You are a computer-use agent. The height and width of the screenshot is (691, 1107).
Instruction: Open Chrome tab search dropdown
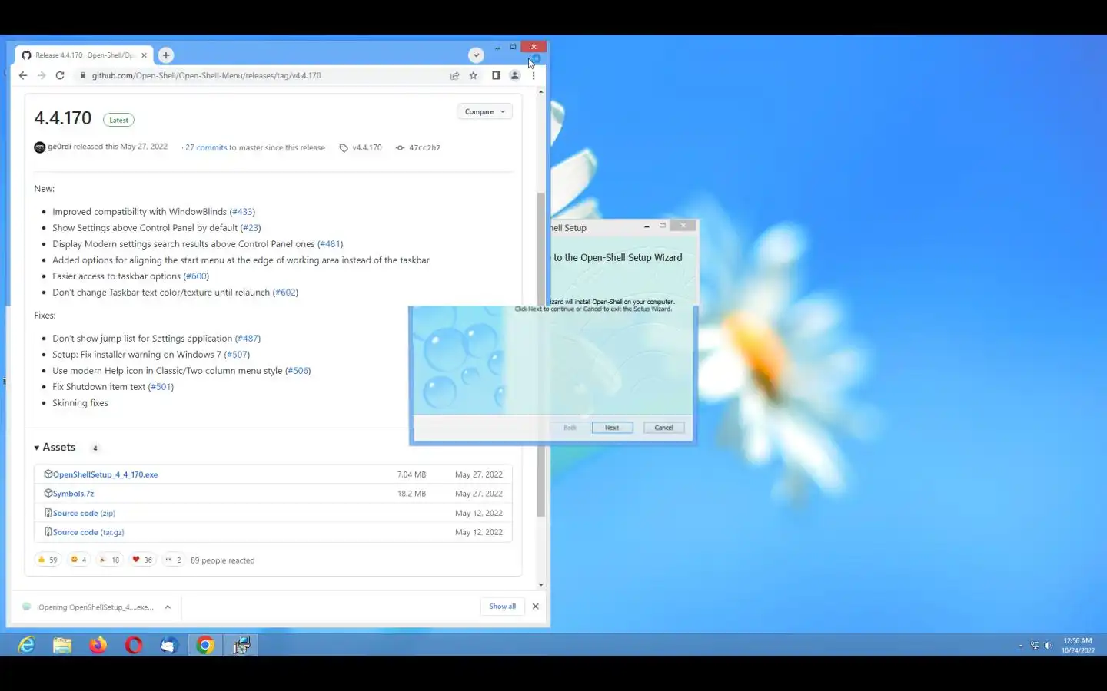pos(476,55)
